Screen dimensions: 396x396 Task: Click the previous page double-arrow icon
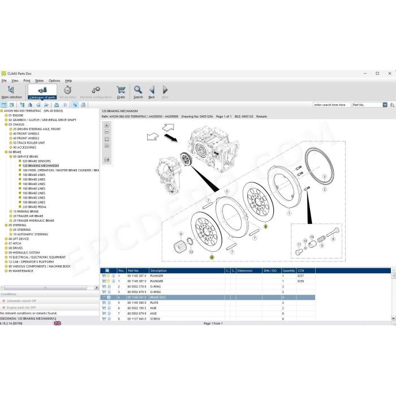pos(38,105)
